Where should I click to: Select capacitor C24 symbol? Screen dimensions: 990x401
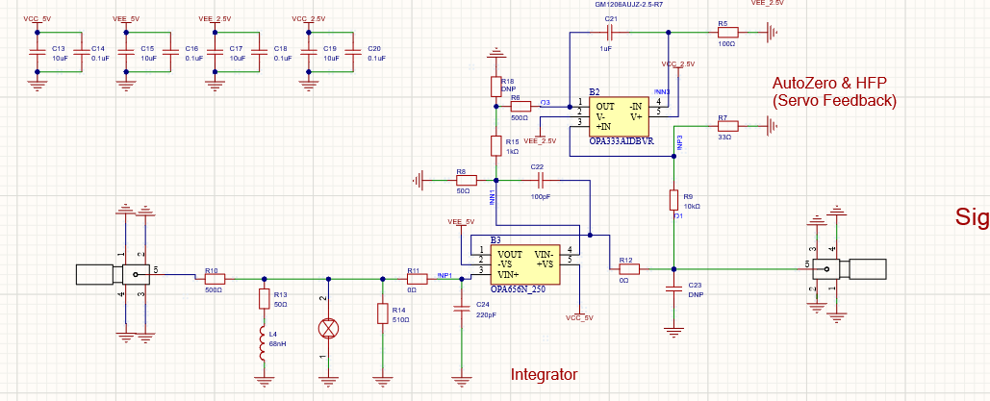(x=462, y=309)
